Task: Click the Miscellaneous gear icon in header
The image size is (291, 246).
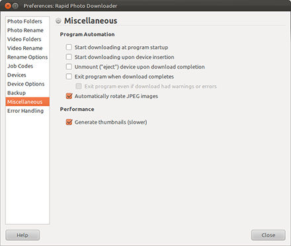Action: pyautogui.click(x=58, y=21)
